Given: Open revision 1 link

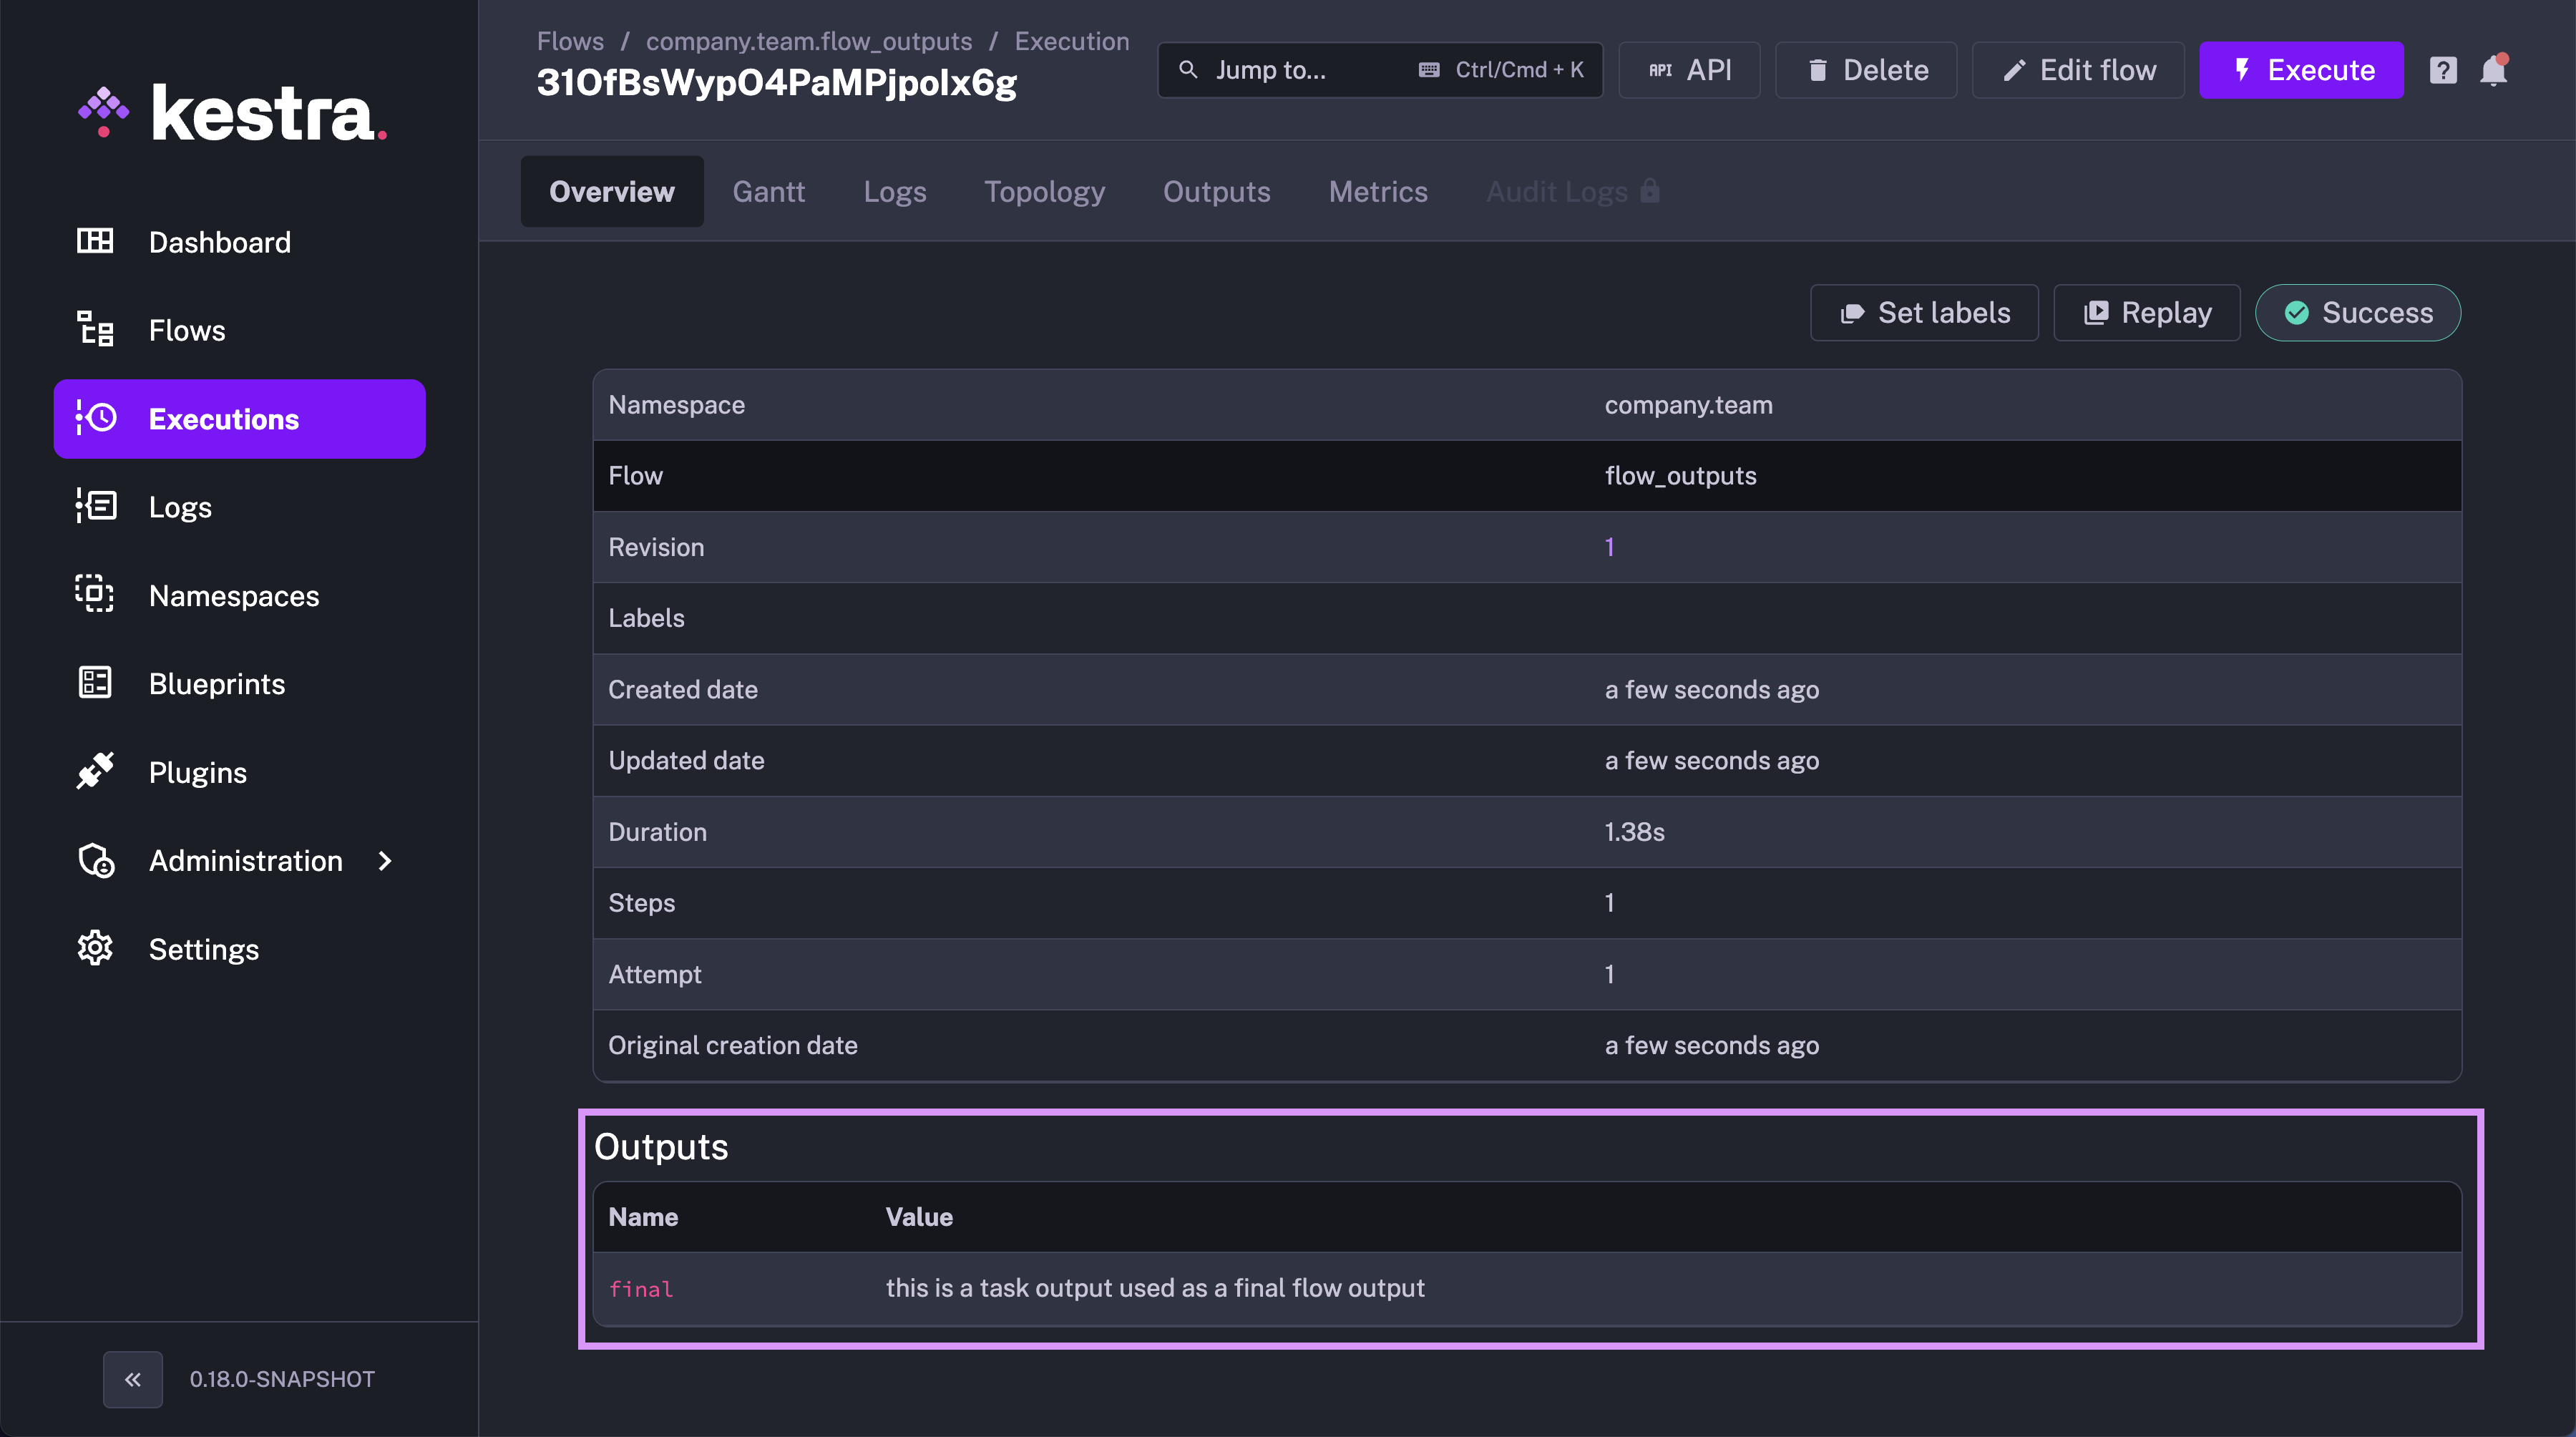Looking at the screenshot, I should click(1609, 547).
